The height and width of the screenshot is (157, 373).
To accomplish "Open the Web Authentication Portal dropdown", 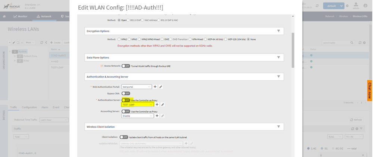I will point(137,87).
